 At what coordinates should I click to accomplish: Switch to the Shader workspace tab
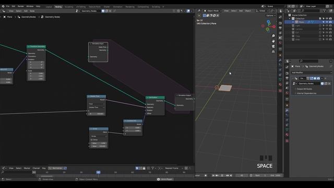[x=106, y=7]
